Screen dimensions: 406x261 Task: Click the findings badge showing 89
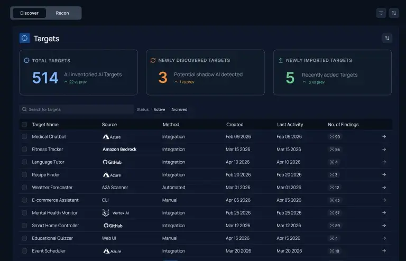[335, 225]
